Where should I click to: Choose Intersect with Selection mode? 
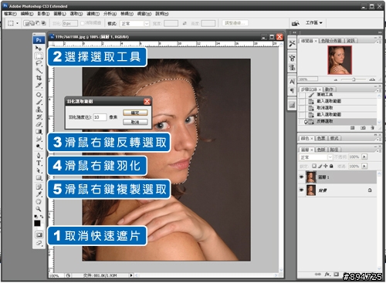tap(43, 23)
